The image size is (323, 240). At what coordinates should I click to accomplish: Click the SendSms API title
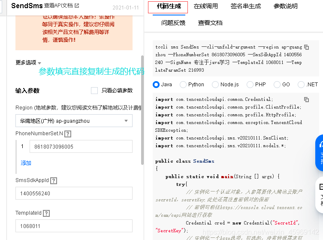(27, 6)
